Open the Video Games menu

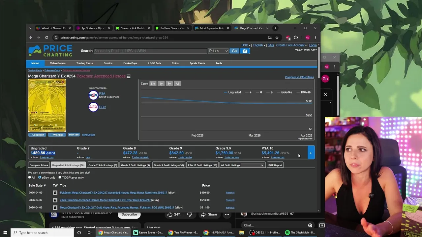[x=58, y=63]
